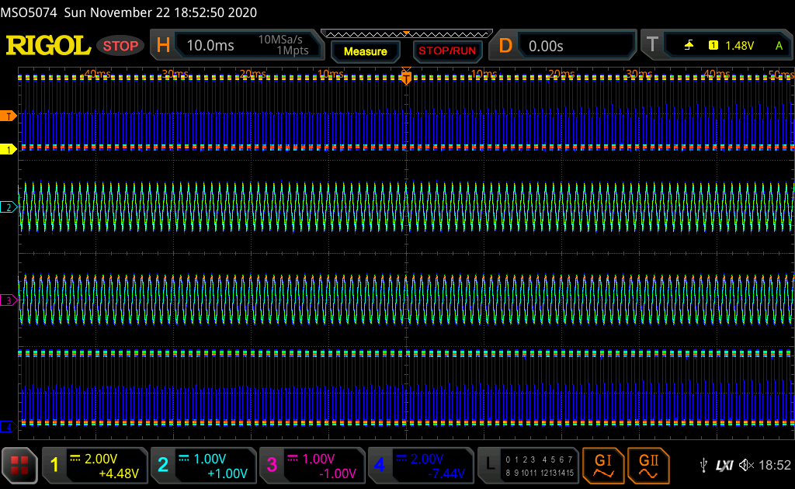Click the trigger source channel 1 badge
Image resolution: width=795 pixels, height=489 pixels.
click(x=713, y=46)
